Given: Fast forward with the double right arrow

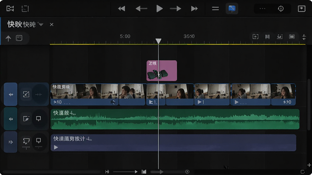Looking at the screenshot, I should (194, 9).
